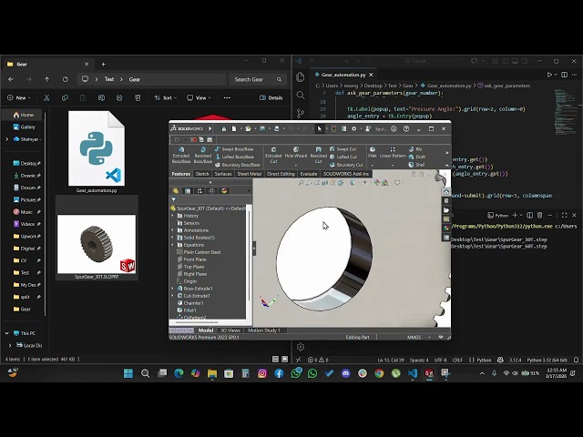The height and width of the screenshot is (437, 583).
Task: Open Motion Study 1 tab
Action: pyautogui.click(x=264, y=330)
